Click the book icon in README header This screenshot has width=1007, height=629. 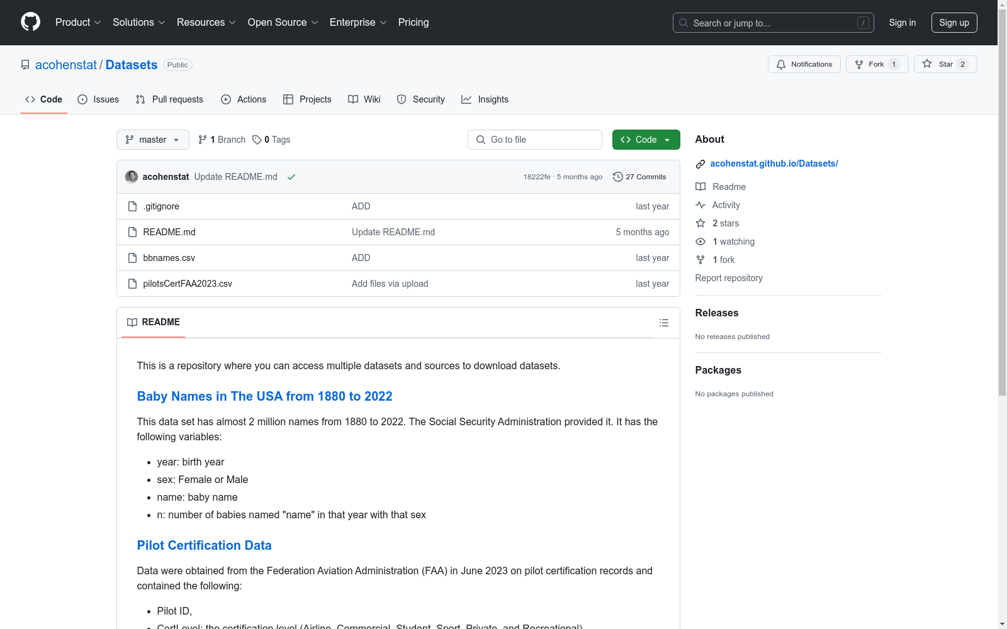tap(132, 322)
